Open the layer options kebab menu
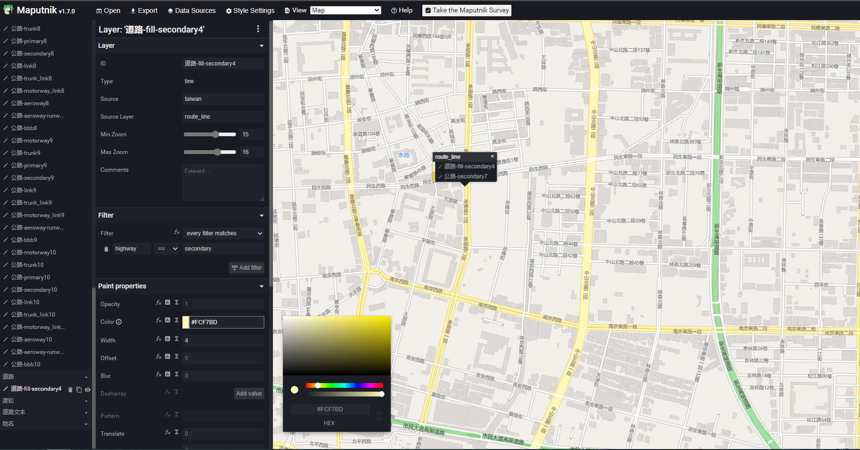The width and height of the screenshot is (860, 450). 258,29
